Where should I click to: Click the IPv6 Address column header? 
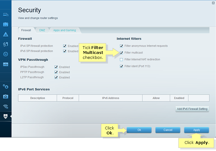(x=110, y=98)
